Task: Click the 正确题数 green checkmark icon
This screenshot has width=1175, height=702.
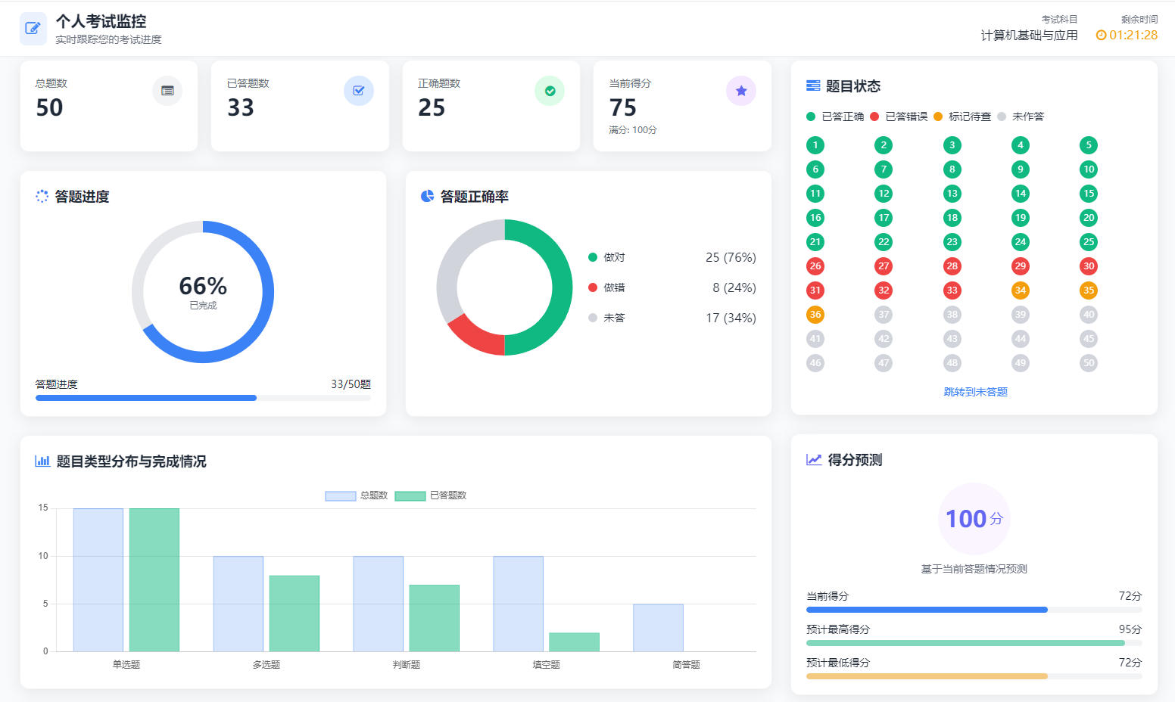Action: 550,91
